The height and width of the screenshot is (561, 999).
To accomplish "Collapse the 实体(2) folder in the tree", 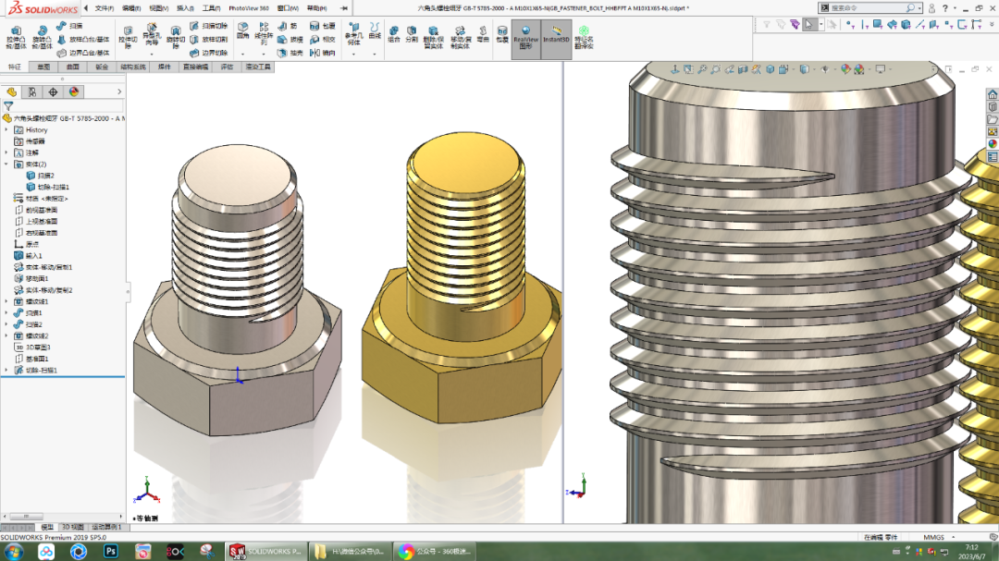I will click(x=5, y=163).
